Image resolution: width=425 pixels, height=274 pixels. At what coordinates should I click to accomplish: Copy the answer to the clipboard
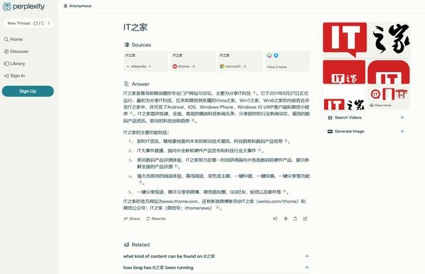click(x=295, y=218)
